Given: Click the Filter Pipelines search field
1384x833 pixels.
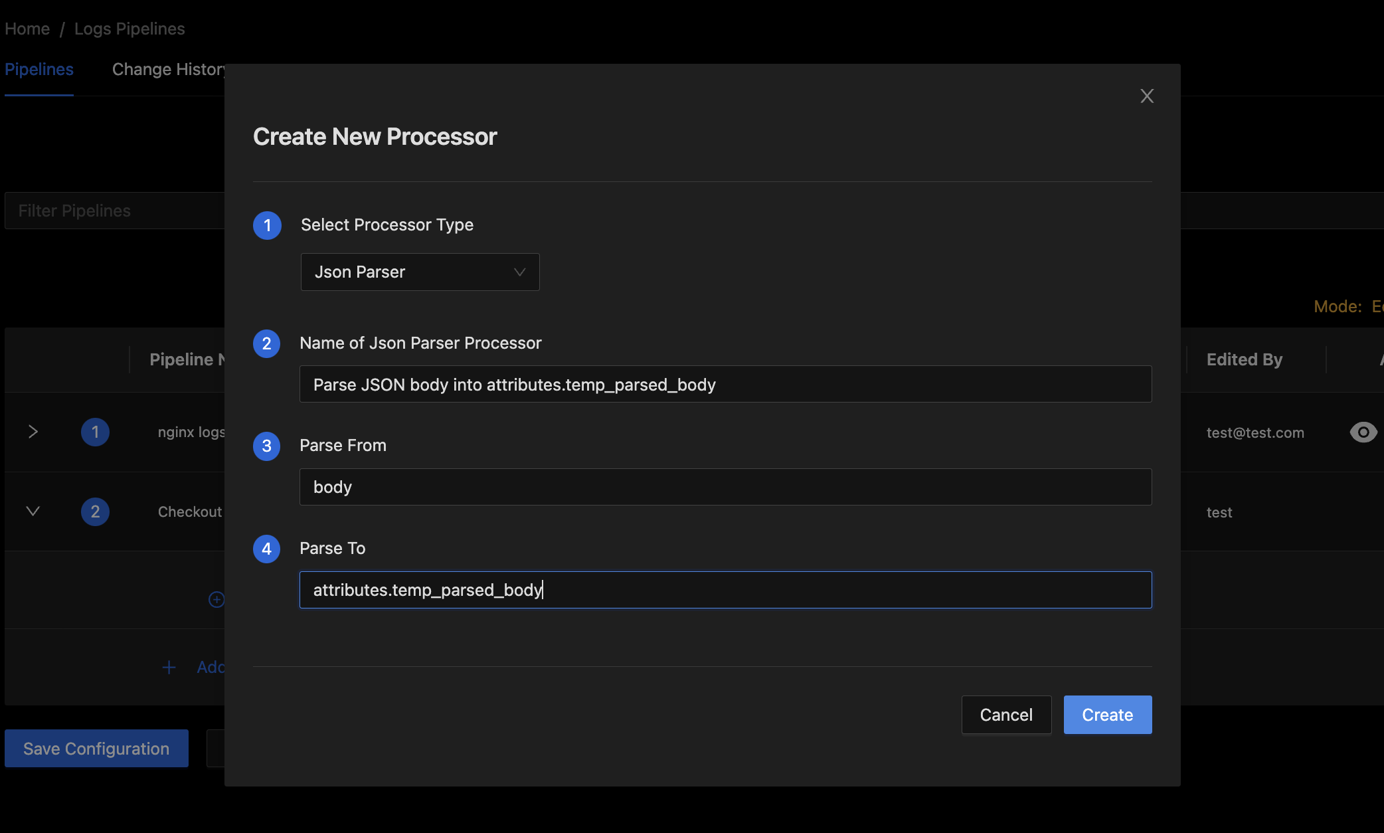Looking at the screenshot, I should click(x=114, y=211).
